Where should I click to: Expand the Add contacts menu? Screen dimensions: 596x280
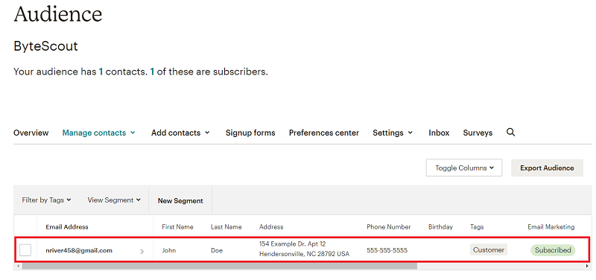pos(180,133)
